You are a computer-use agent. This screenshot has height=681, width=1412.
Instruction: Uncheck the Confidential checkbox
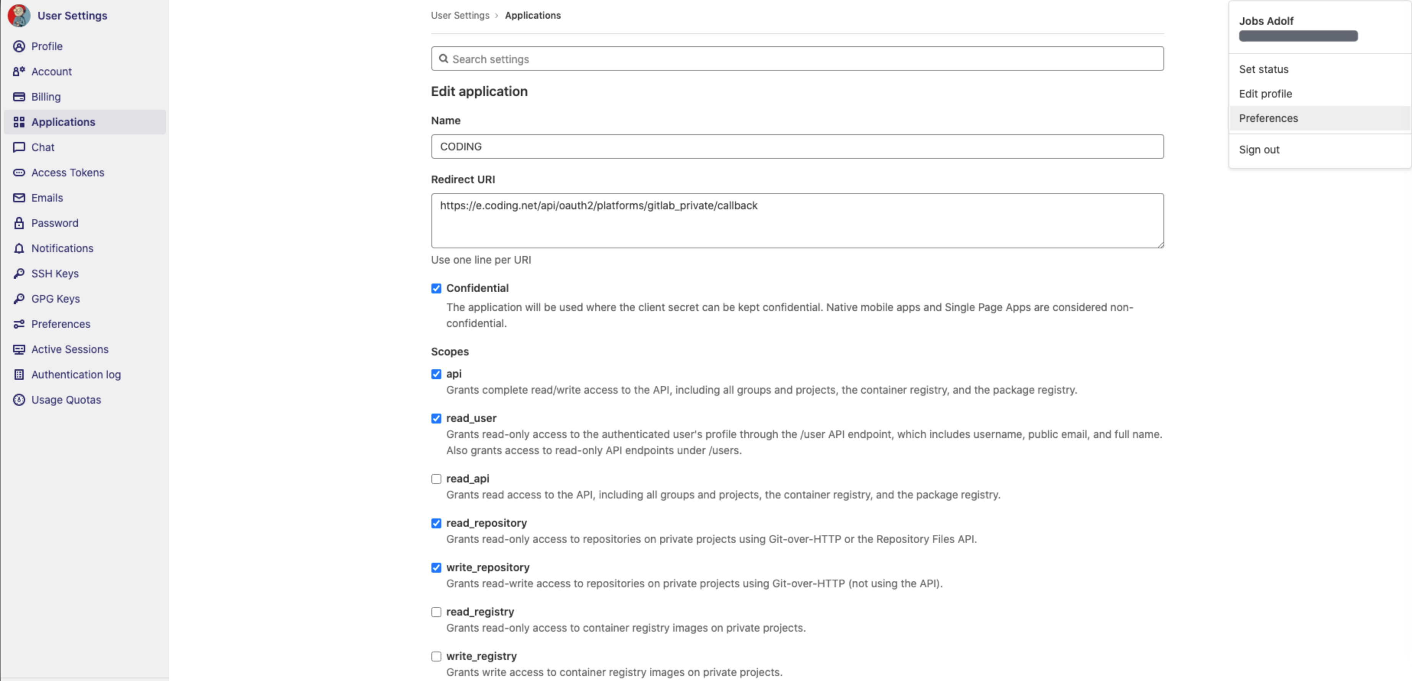[x=436, y=288]
